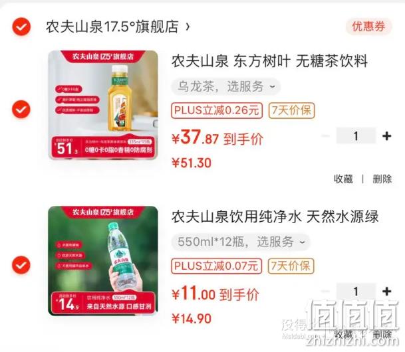Image resolution: width=405 pixels, height=352 pixels.
Task: Uncheck the store-level select-all checkbox
Action: 21,27
